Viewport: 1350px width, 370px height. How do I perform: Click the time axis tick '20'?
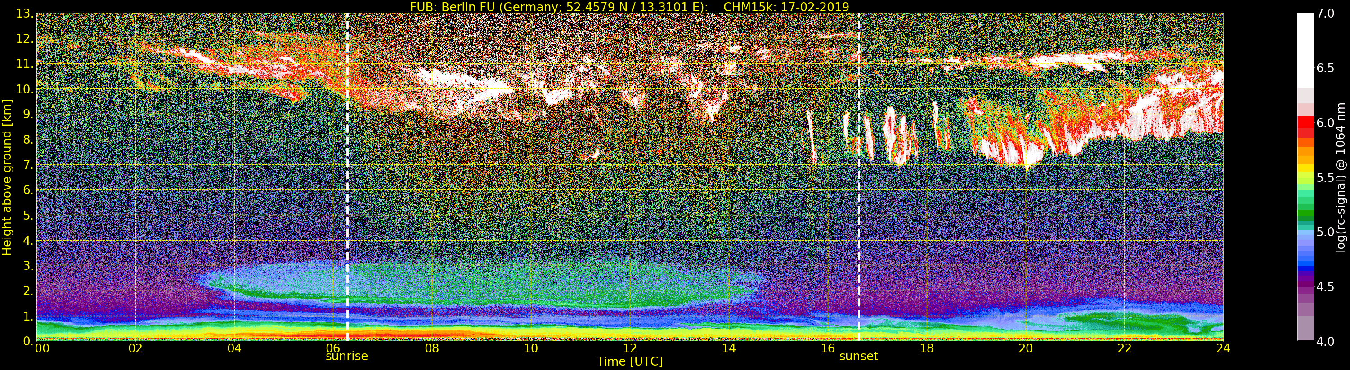pos(1025,348)
